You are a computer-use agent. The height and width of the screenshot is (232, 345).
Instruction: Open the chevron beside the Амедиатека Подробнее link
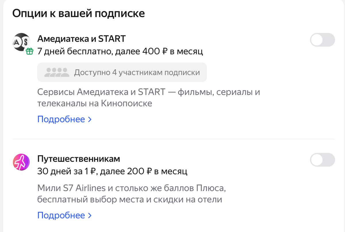coord(89,119)
